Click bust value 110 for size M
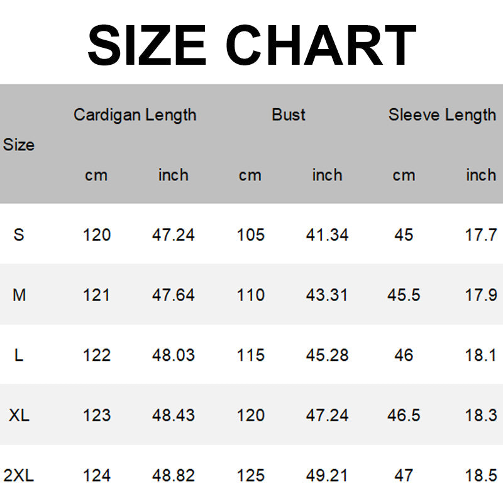Viewport: 503px width, 503px height. [x=250, y=295]
